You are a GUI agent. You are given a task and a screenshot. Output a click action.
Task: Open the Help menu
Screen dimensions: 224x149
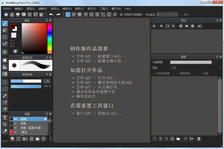point(128,9)
